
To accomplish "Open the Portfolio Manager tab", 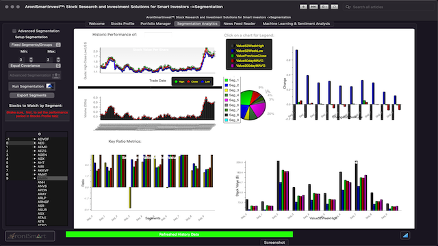I will (155, 24).
